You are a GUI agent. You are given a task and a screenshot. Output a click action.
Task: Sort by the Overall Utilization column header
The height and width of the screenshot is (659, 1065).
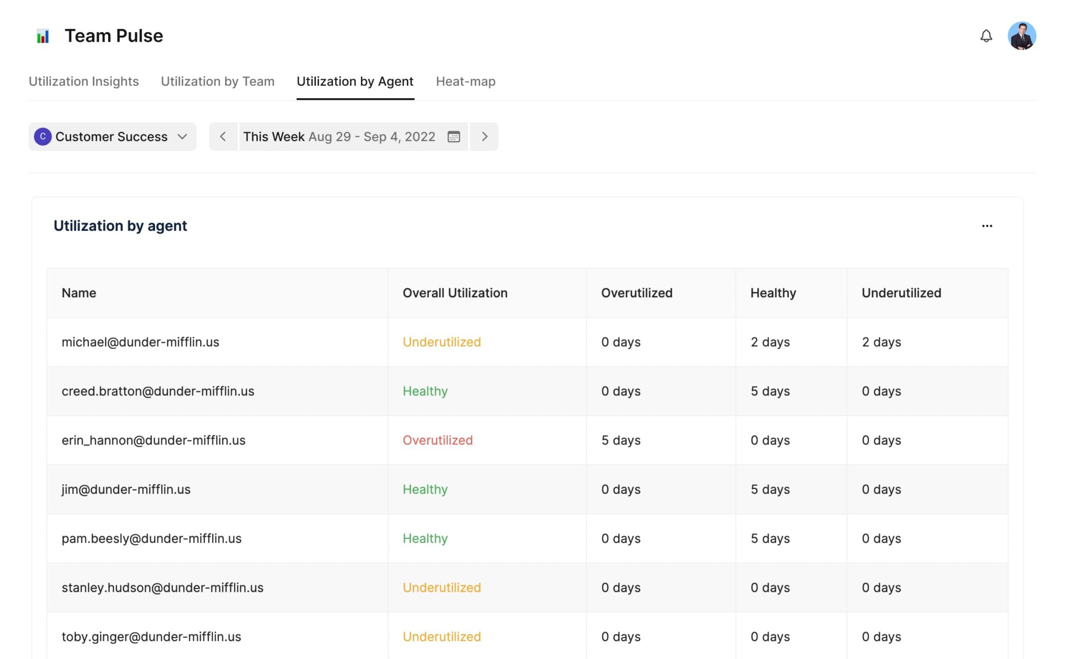click(454, 293)
